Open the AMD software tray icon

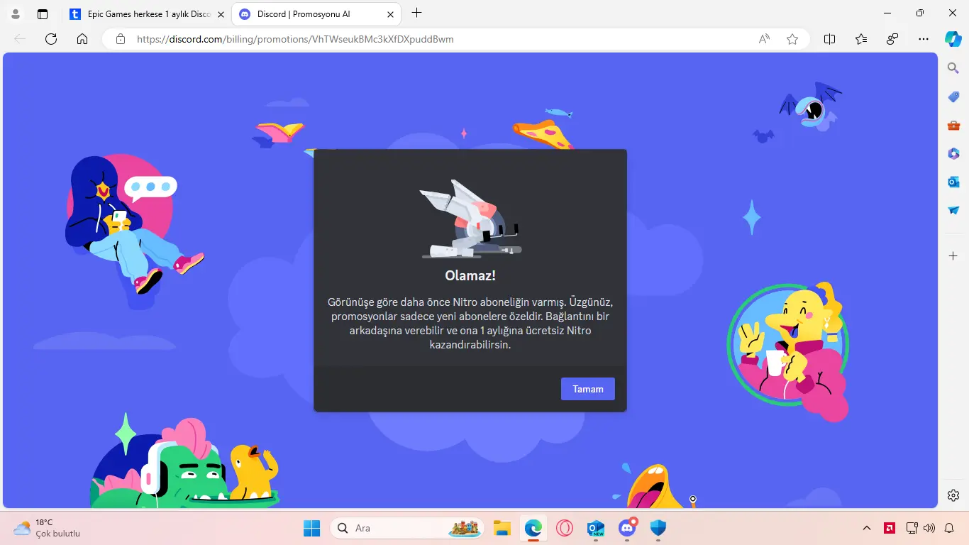(x=890, y=528)
